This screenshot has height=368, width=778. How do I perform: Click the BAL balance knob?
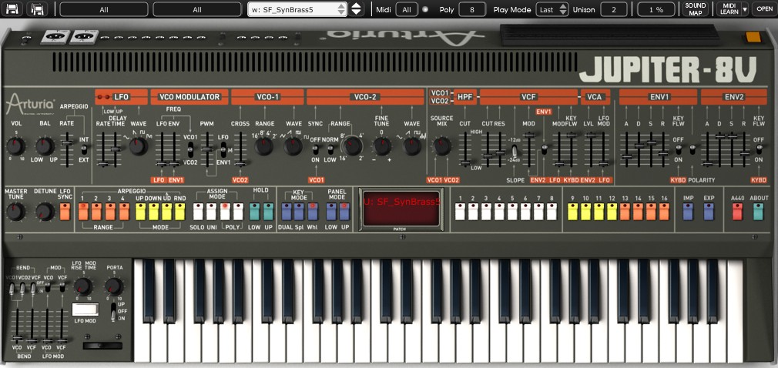[x=45, y=146]
